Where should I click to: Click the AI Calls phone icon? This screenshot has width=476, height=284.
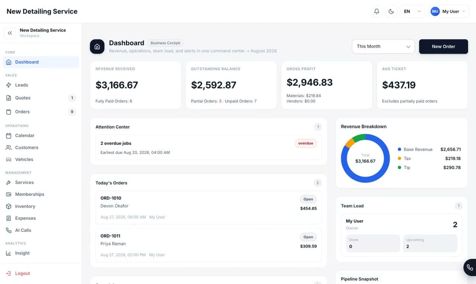pos(9,230)
